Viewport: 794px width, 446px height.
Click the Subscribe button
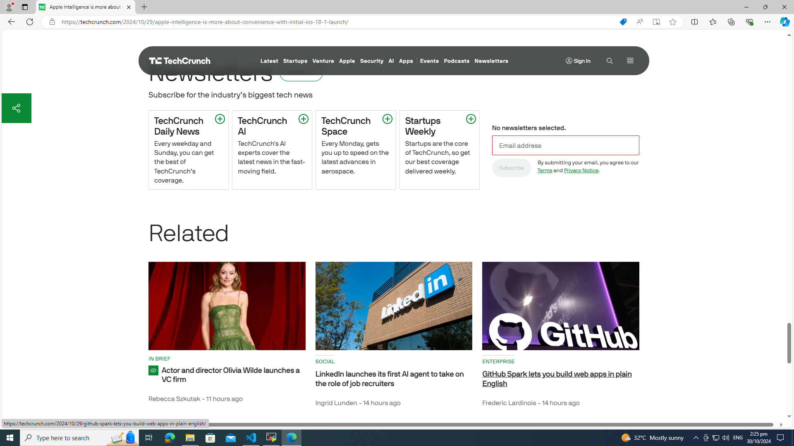coord(511,168)
